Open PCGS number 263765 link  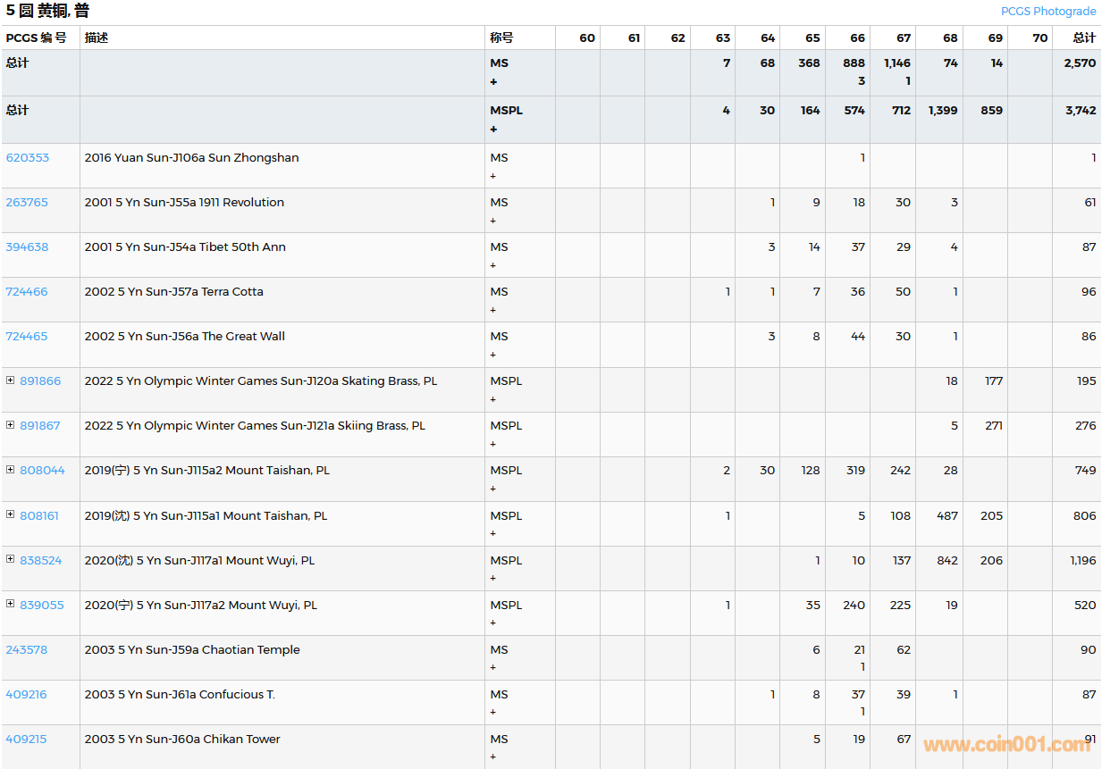click(x=27, y=203)
